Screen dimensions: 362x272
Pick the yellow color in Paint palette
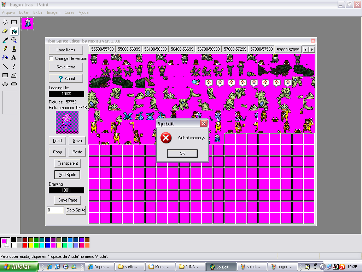click(x=31, y=245)
